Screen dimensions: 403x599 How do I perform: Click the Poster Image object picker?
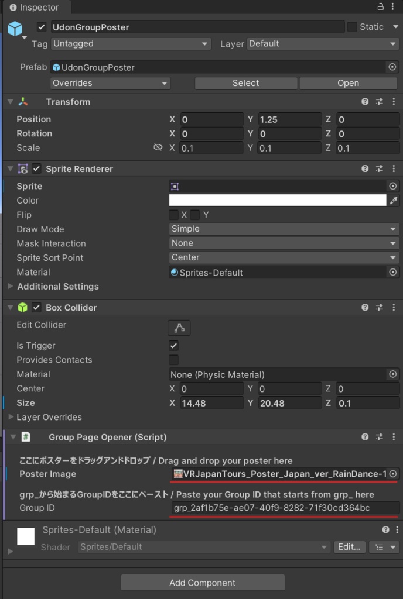392,474
